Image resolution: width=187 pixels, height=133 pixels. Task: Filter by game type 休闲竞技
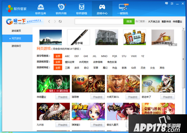(x=84, y=62)
